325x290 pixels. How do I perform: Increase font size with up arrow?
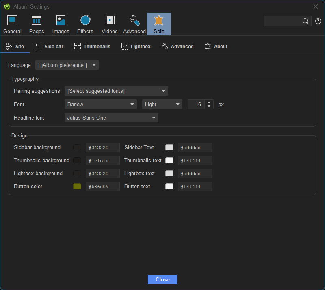coord(209,102)
